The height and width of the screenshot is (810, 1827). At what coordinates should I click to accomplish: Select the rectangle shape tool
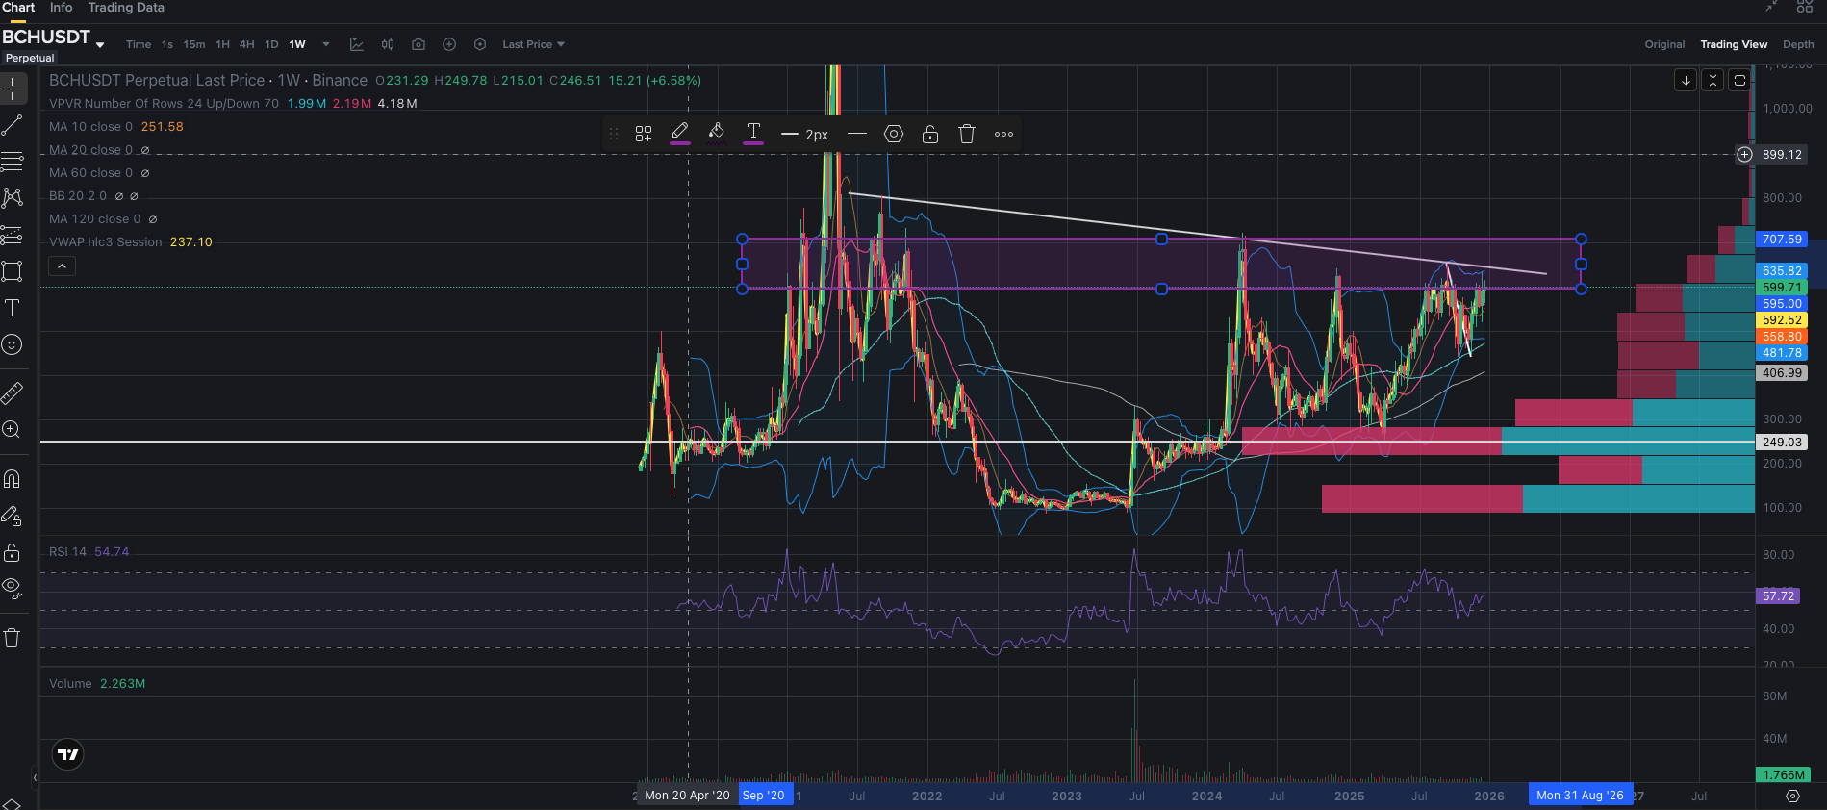(x=13, y=271)
